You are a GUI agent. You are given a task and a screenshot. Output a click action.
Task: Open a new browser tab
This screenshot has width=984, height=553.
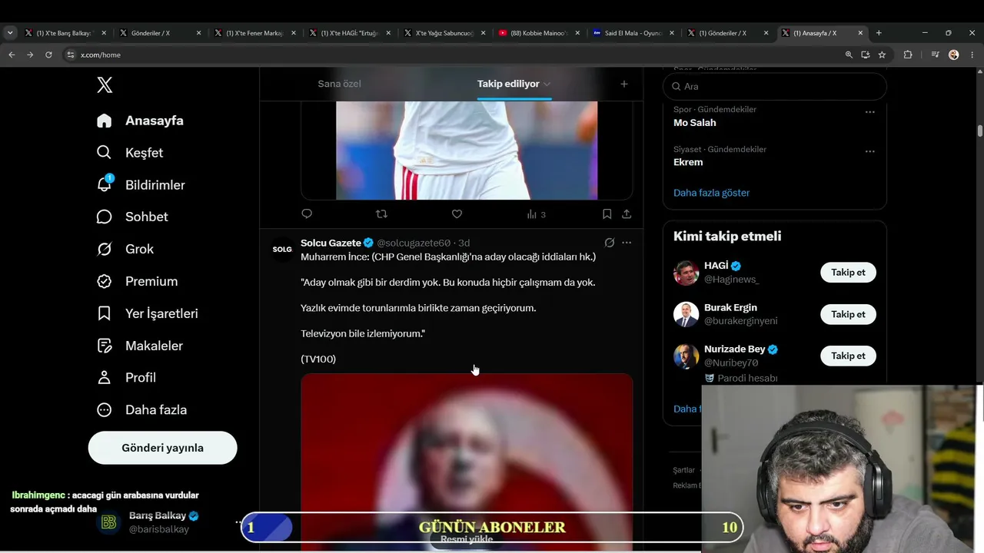879,33
